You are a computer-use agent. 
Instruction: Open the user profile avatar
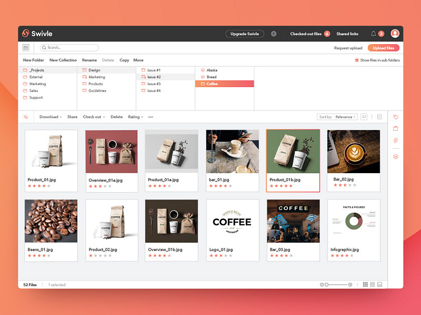point(395,34)
